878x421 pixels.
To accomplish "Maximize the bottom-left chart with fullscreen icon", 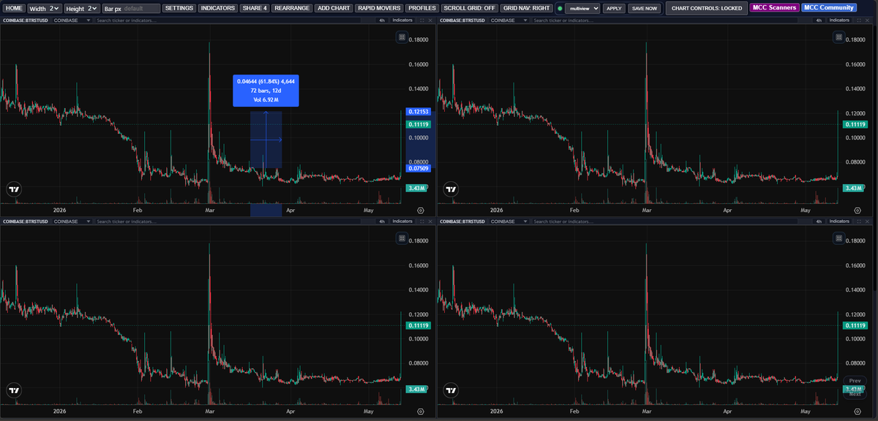I will (x=421, y=221).
